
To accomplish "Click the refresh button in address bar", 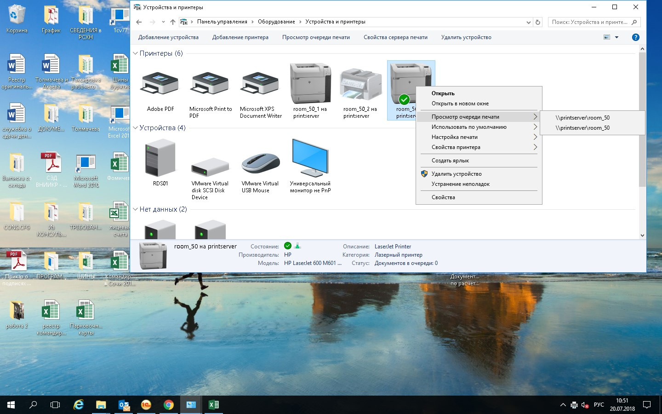I will point(538,22).
